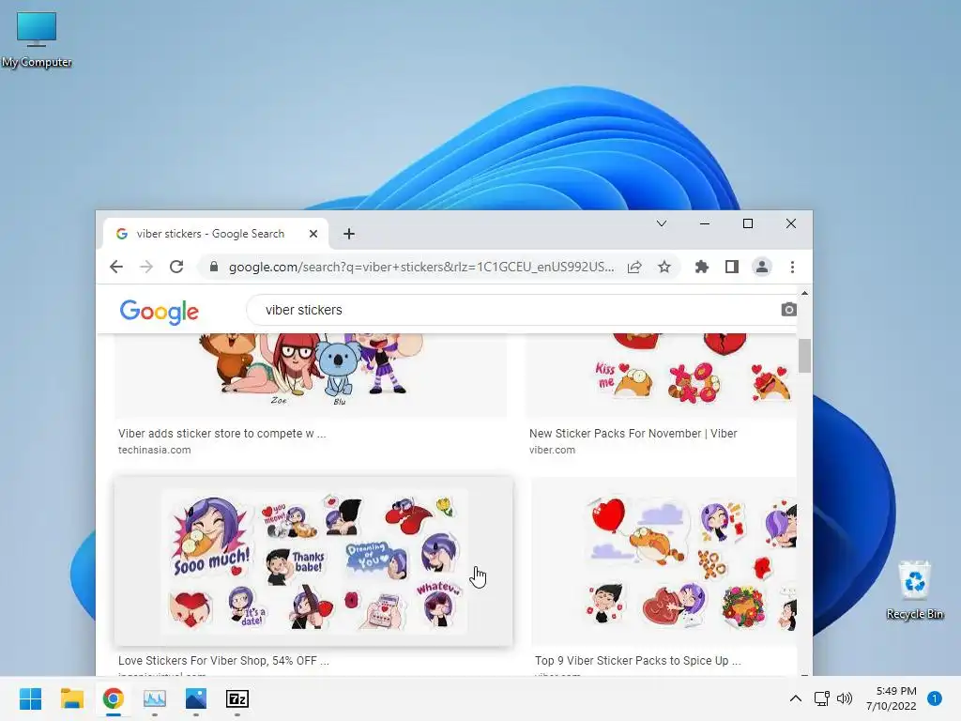The width and height of the screenshot is (961, 721).
Task: Click the techinasia.com source link
Action: pos(155,450)
